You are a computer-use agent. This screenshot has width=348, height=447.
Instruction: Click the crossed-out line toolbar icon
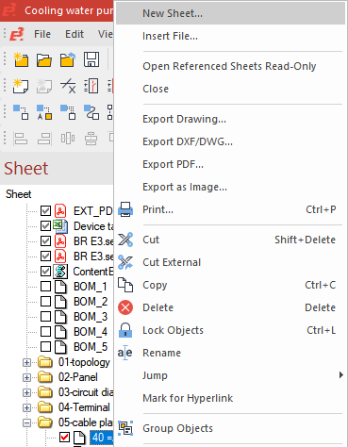68,86
